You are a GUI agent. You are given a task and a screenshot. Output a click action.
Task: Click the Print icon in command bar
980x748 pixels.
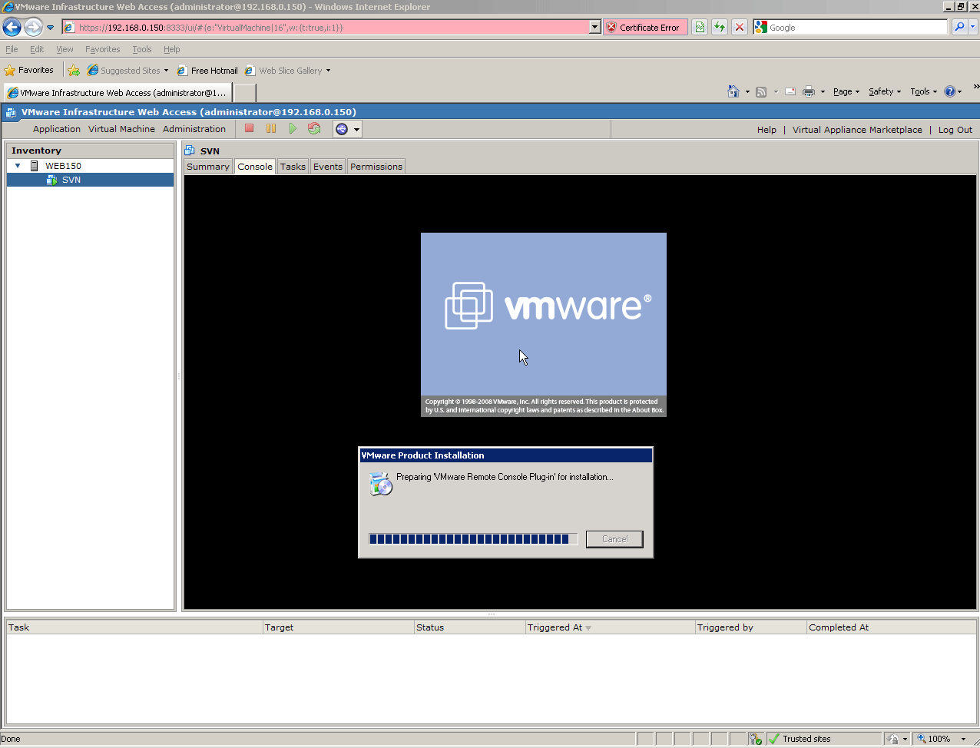(809, 91)
